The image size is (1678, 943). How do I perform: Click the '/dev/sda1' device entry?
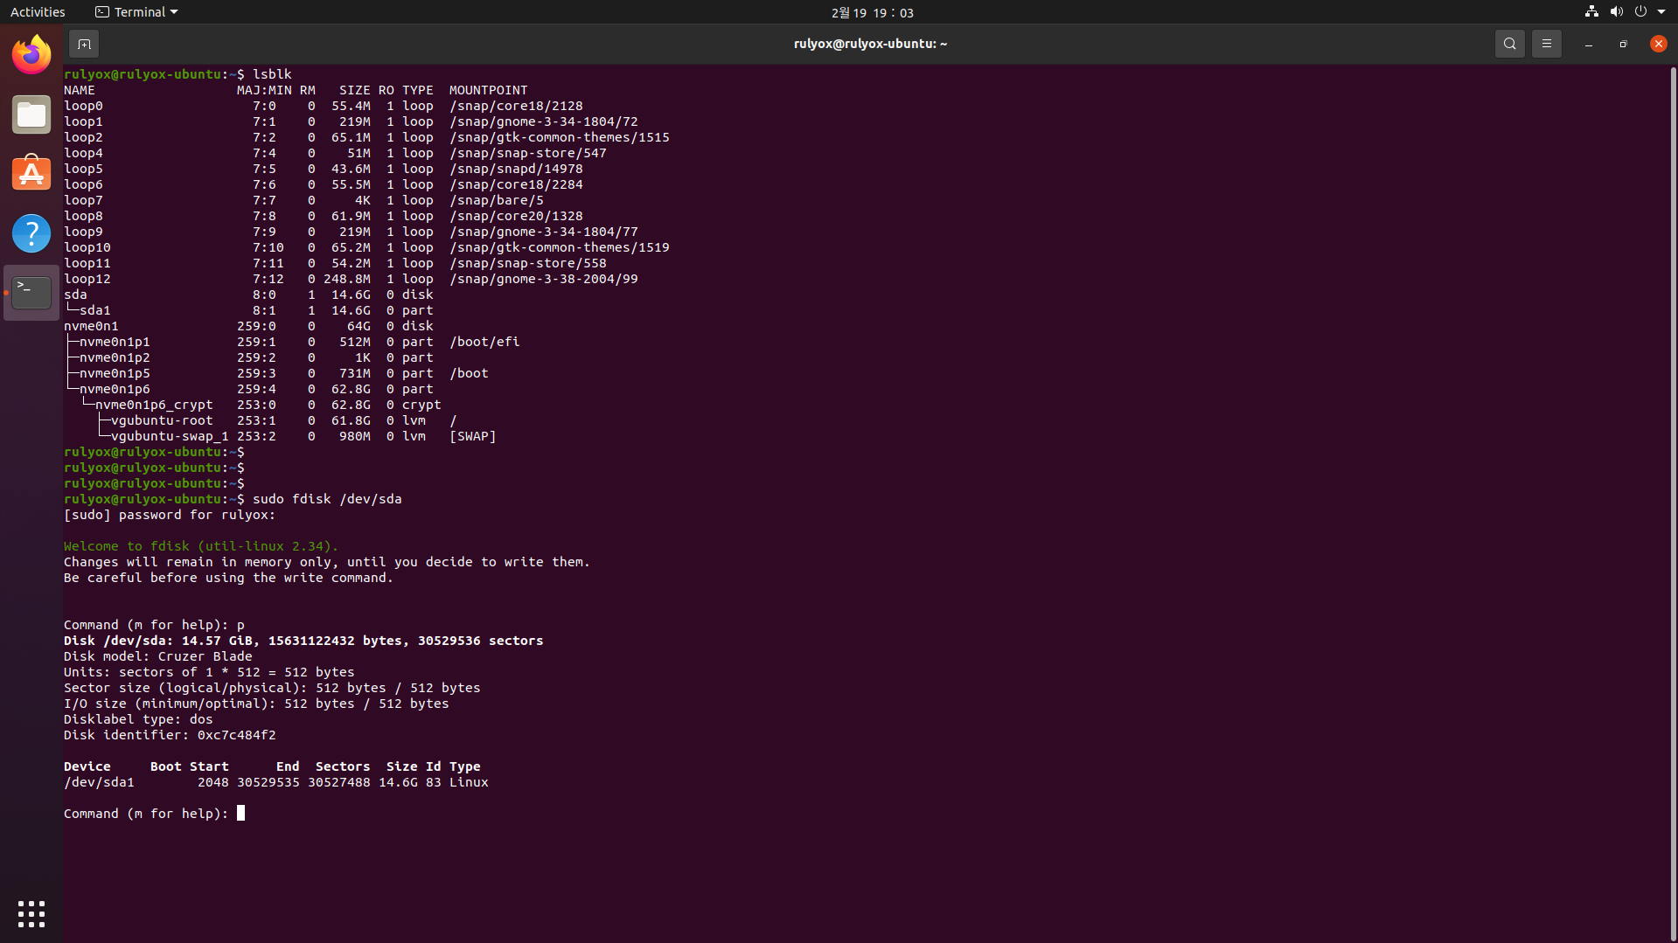pyautogui.click(x=99, y=782)
